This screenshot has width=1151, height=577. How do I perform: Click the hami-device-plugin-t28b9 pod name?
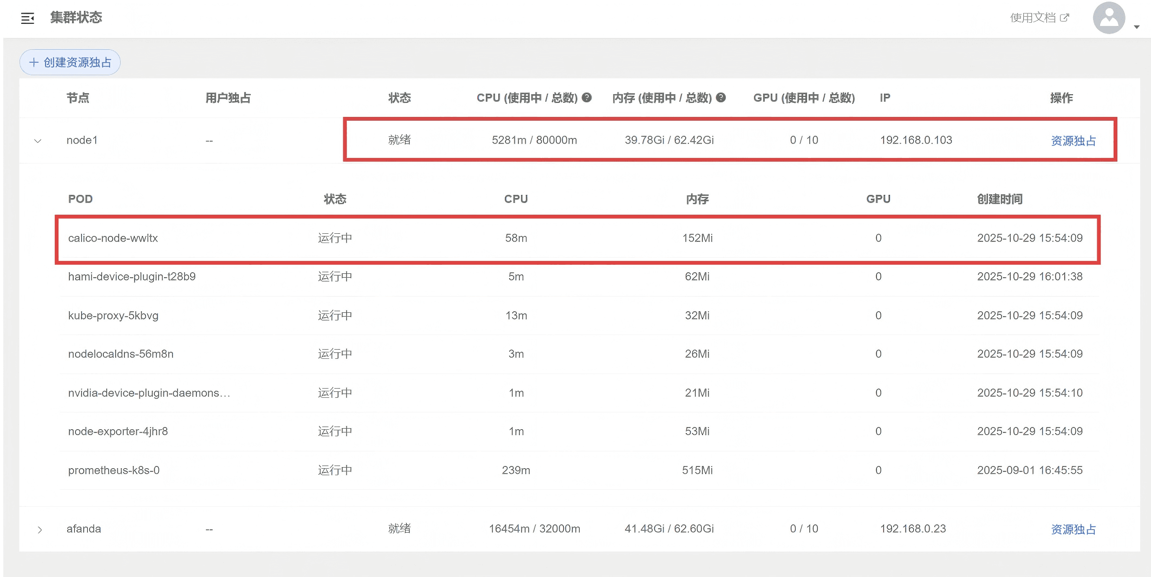click(x=132, y=277)
